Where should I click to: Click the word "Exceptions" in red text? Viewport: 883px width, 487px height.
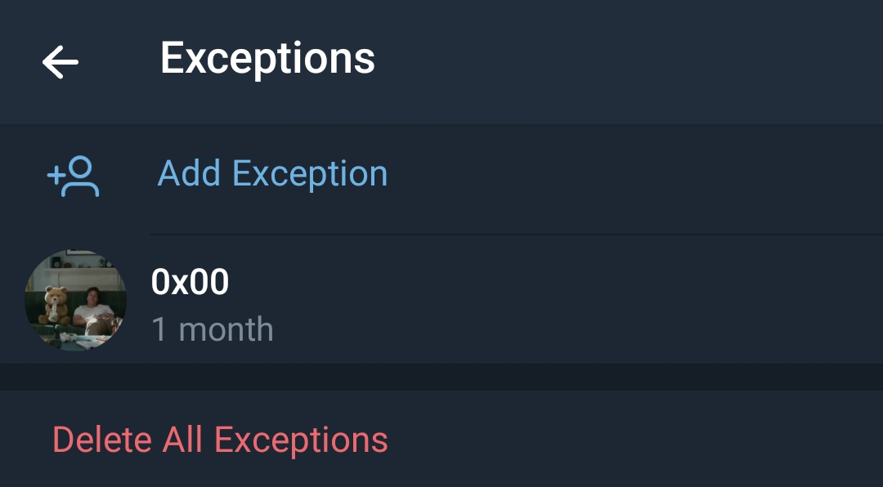coord(301,440)
